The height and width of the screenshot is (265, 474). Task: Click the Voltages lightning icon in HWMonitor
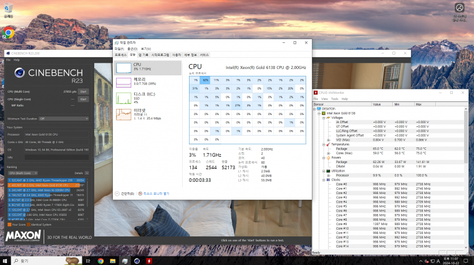328,118
